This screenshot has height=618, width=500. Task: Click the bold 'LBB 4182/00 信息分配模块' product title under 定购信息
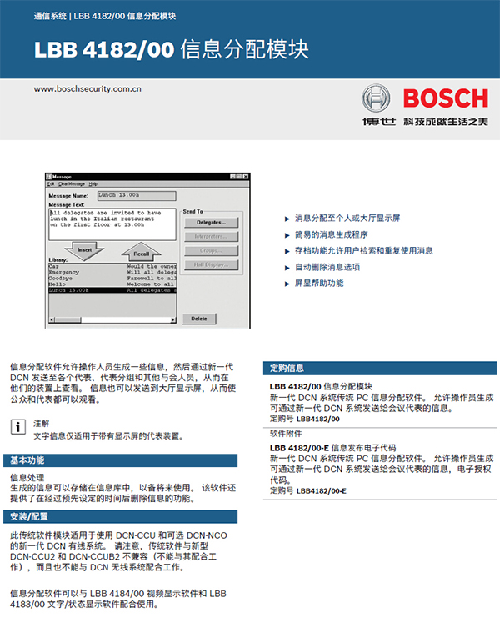(x=321, y=387)
